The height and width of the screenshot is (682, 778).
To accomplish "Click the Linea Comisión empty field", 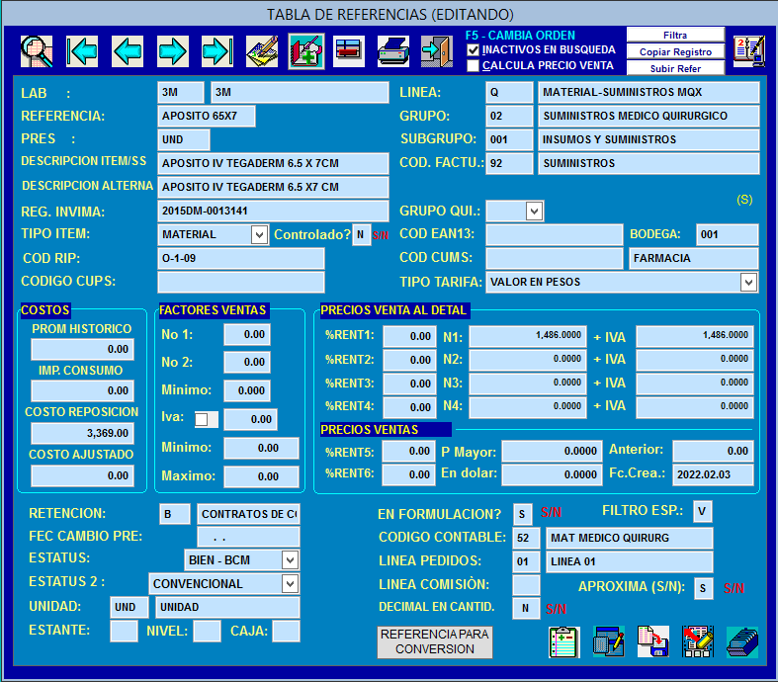I will (x=526, y=585).
